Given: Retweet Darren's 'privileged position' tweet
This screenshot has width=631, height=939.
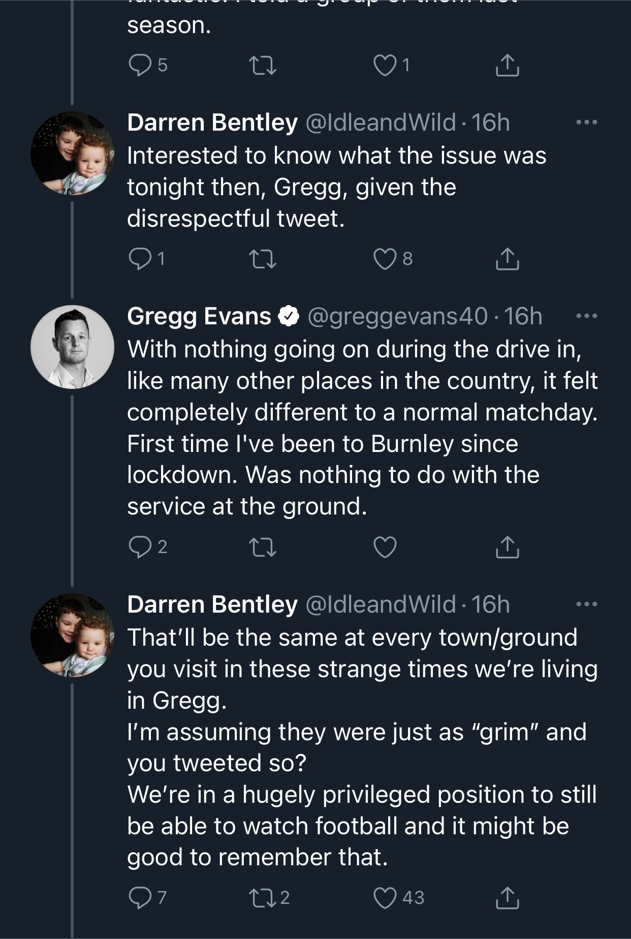Looking at the screenshot, I should click(263, 898).
